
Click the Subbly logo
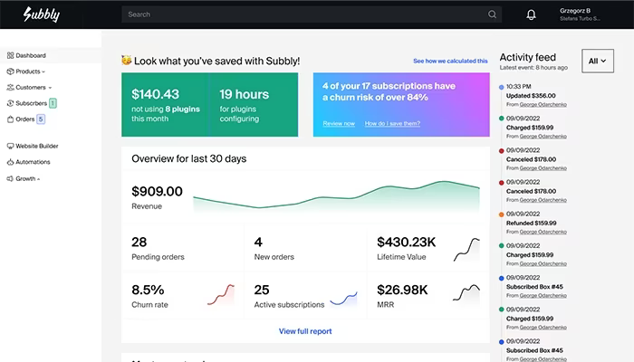coord(42,14)
